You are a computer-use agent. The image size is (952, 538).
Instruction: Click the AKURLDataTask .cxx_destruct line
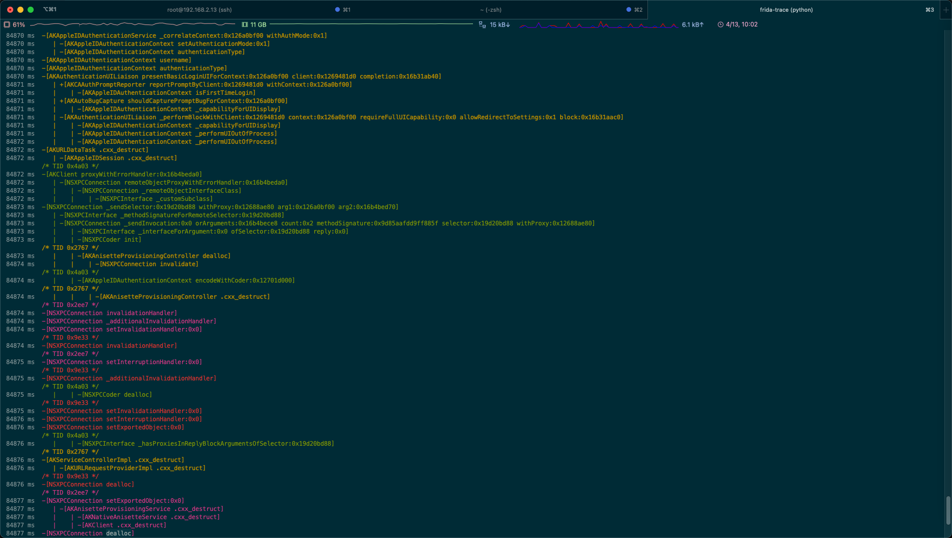click(x=95, y=150)
